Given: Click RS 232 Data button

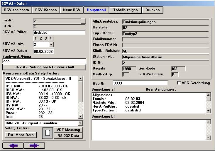Looking at the screenshot, I should (68, 136).
